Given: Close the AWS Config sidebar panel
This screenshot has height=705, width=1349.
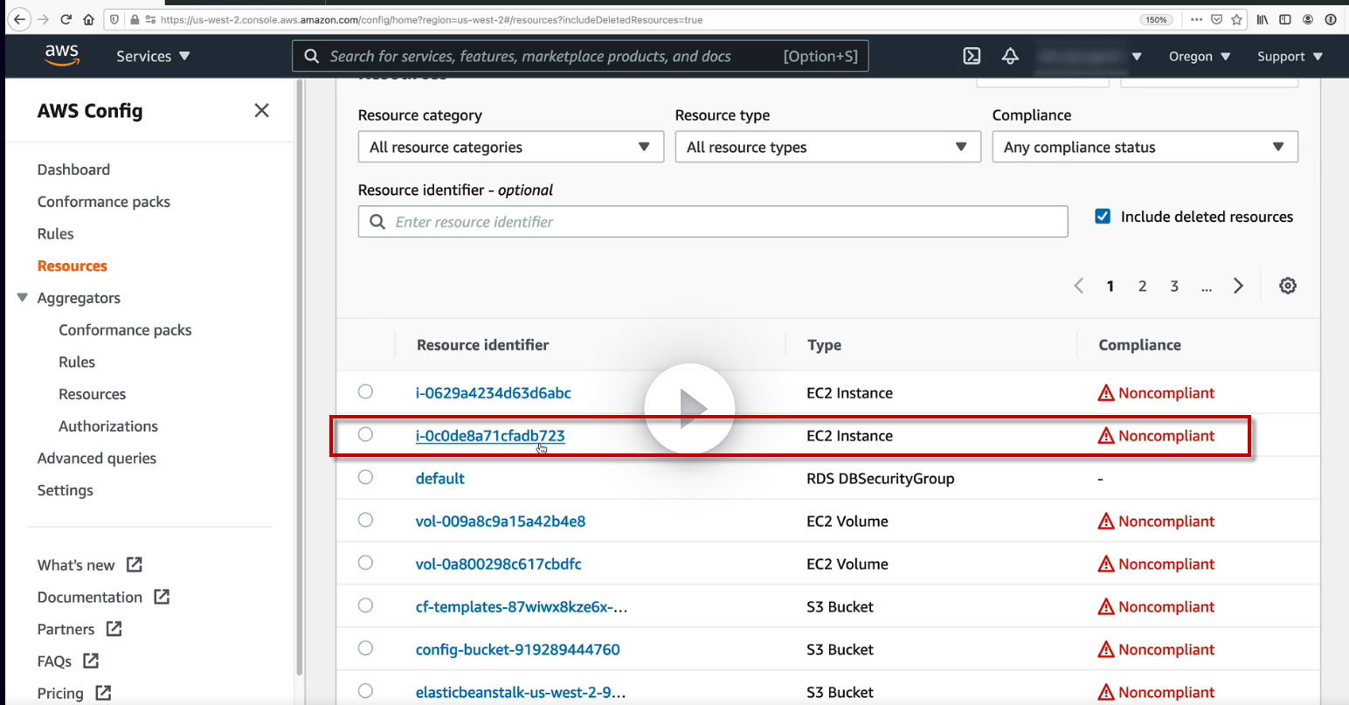Looking at the screenshot, I should click(261, 111).
